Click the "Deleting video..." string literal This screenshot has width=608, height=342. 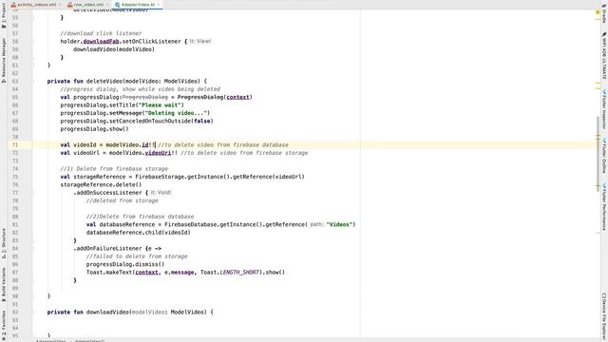point(176,113)
